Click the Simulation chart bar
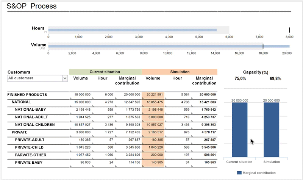The image size is (303, 180). (271, 129)
